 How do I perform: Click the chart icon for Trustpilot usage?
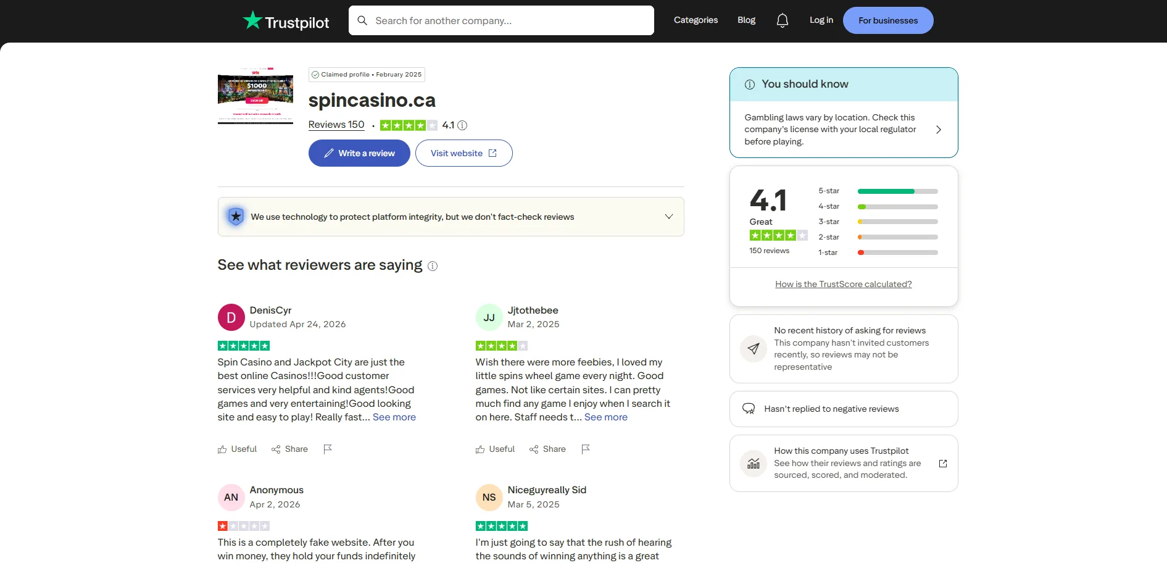tap(754, 463)
